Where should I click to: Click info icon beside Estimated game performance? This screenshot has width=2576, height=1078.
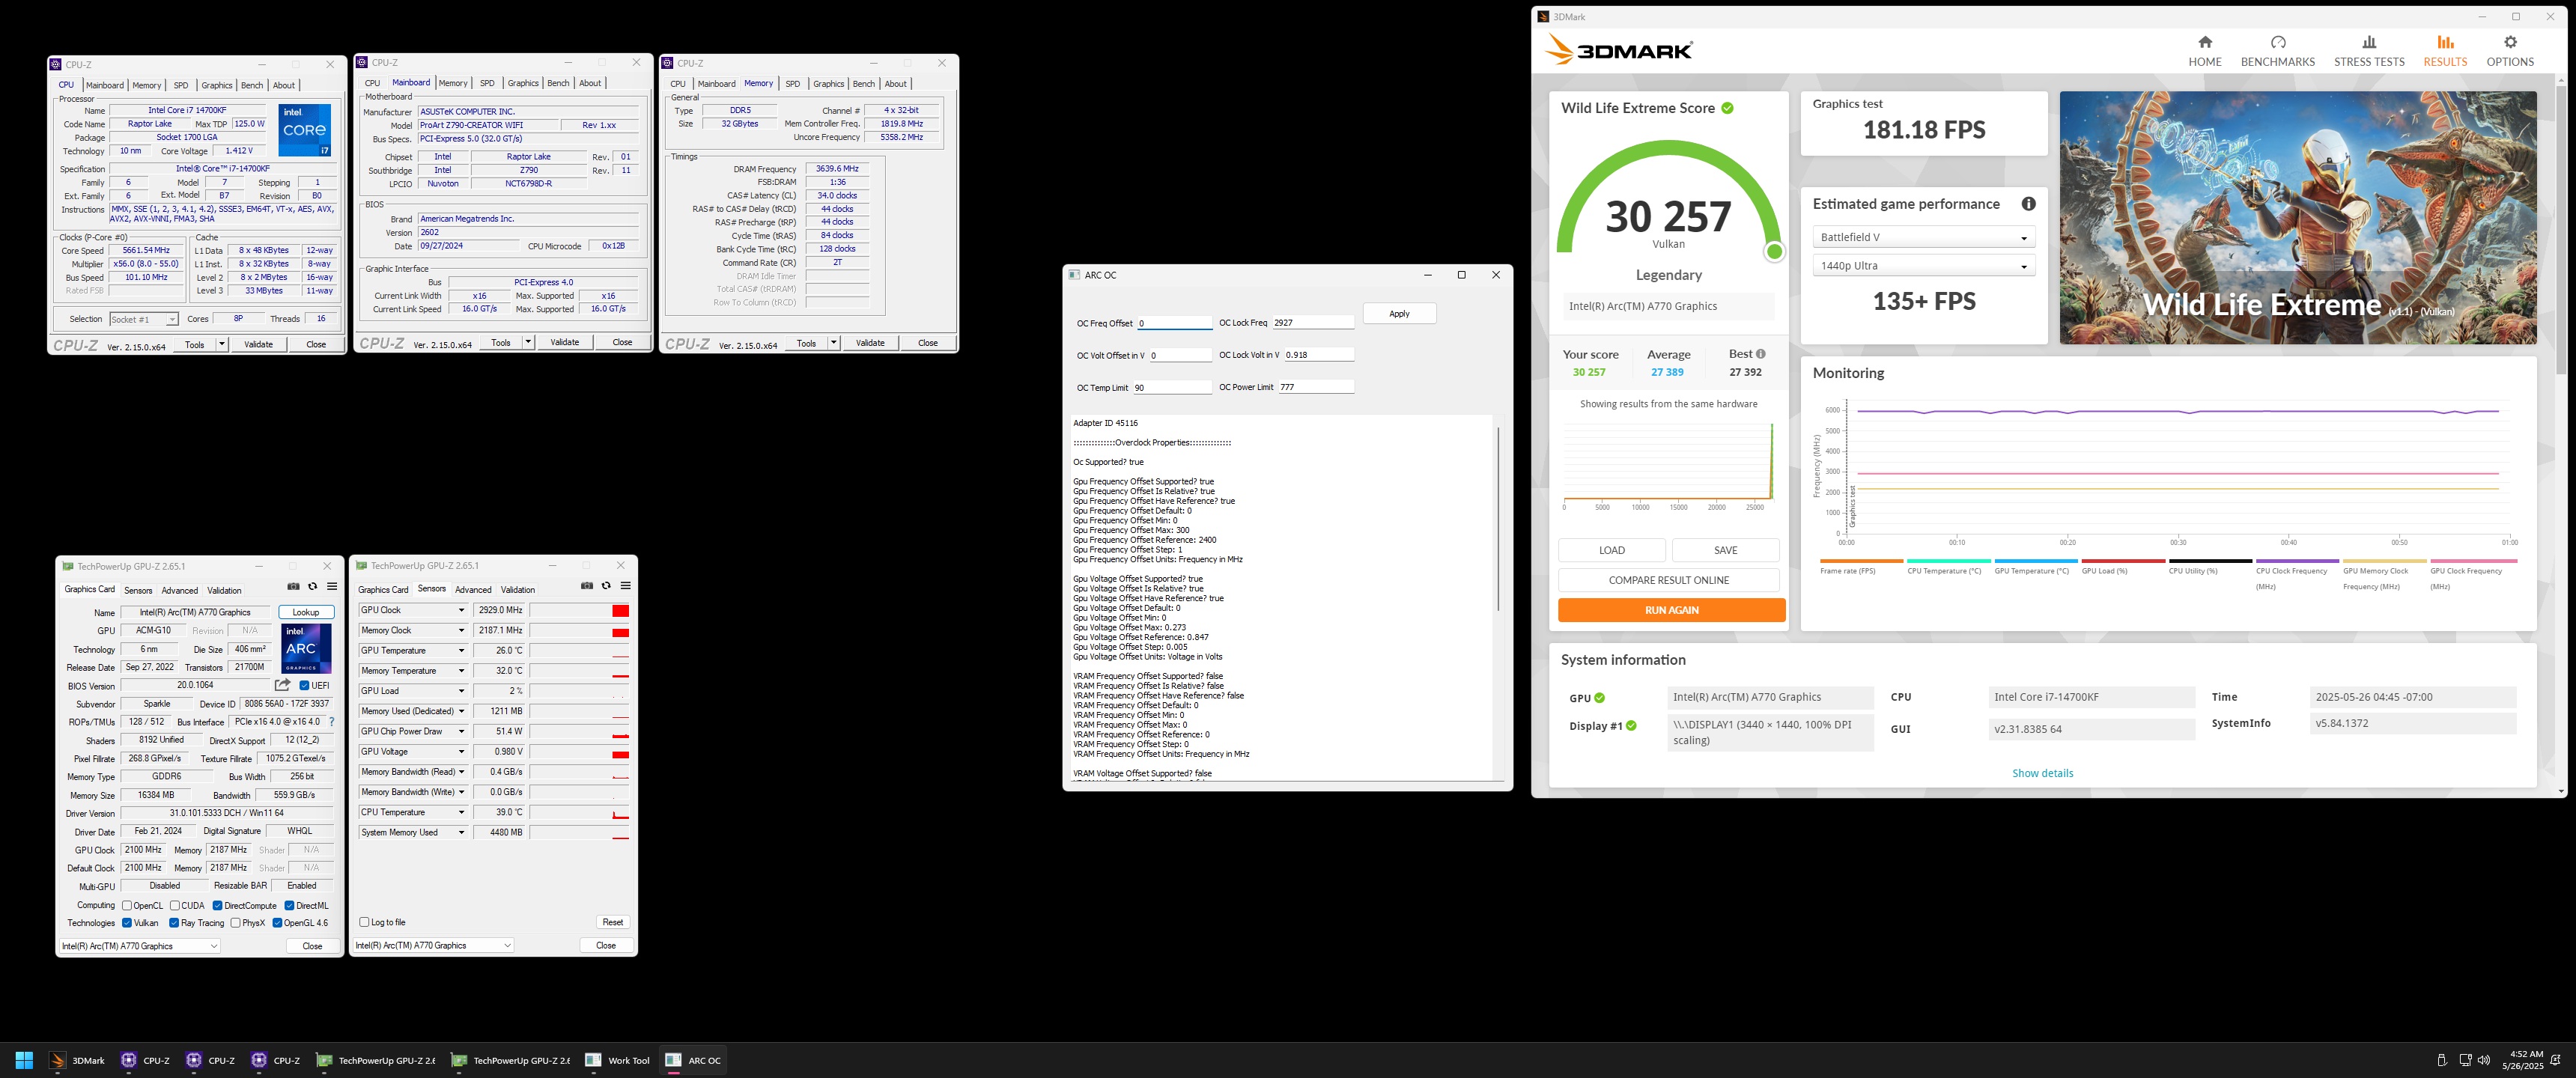point(2028,204)
